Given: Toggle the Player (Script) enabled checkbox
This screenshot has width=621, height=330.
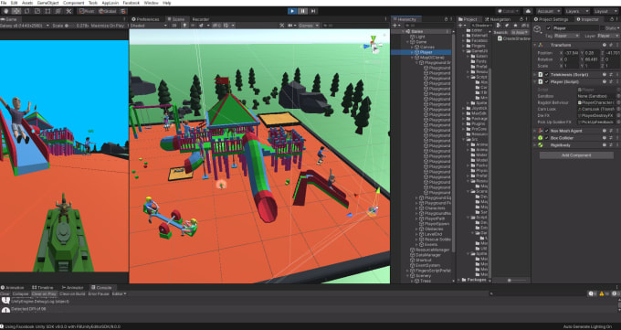Looking at the screenshot, I should (x=547, y=81).
